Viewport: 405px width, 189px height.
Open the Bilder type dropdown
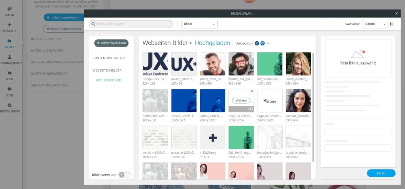199,24
